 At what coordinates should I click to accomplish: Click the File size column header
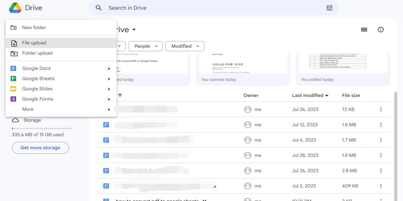(351, 95)
